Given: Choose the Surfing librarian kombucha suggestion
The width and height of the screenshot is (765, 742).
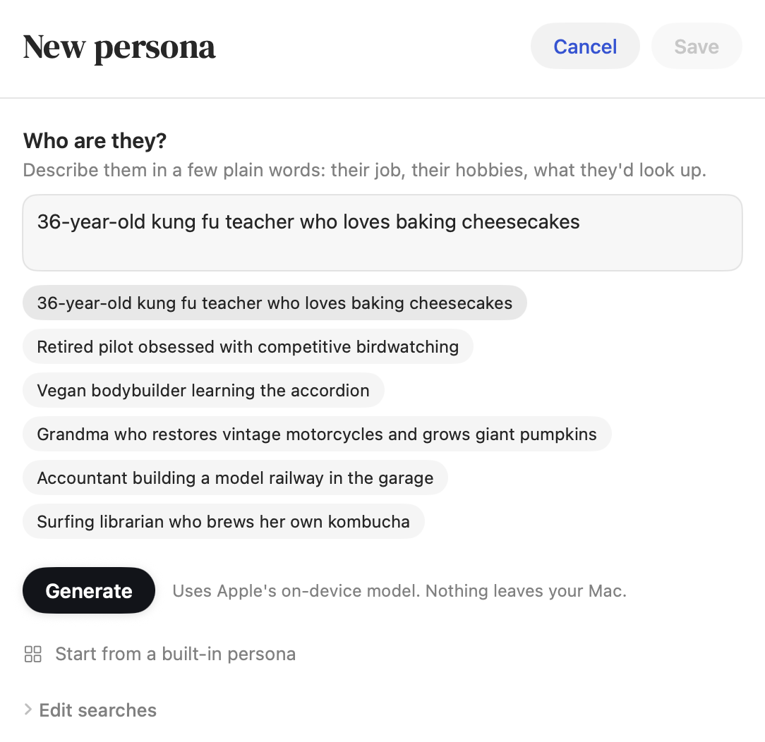Looking at the screenshot, I should 224,522.
